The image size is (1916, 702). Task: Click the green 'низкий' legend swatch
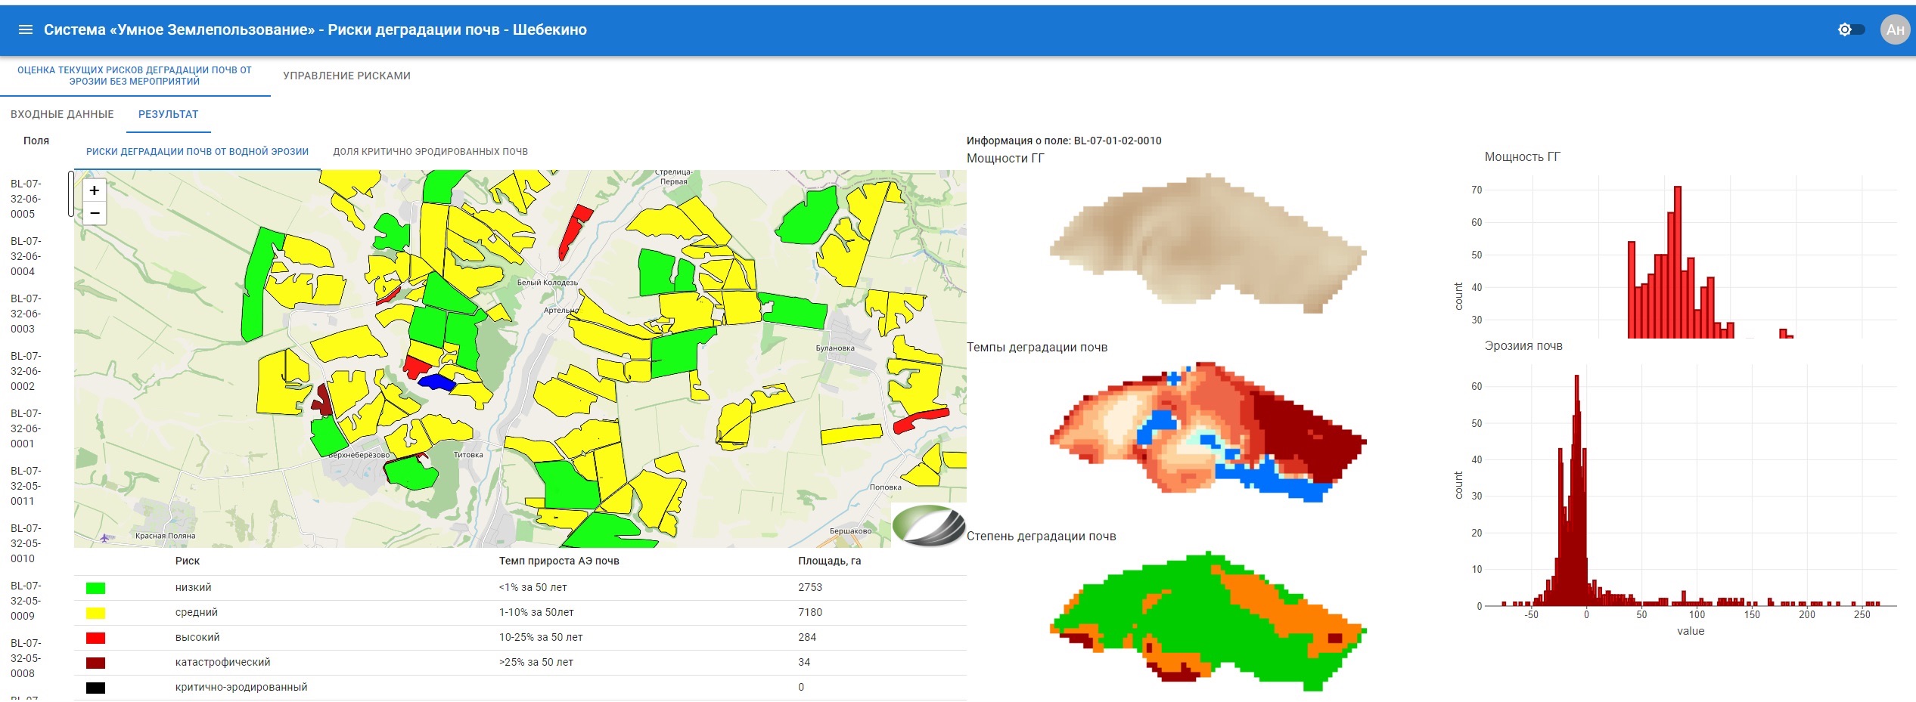pyautogui.click(x=95, y=588)
